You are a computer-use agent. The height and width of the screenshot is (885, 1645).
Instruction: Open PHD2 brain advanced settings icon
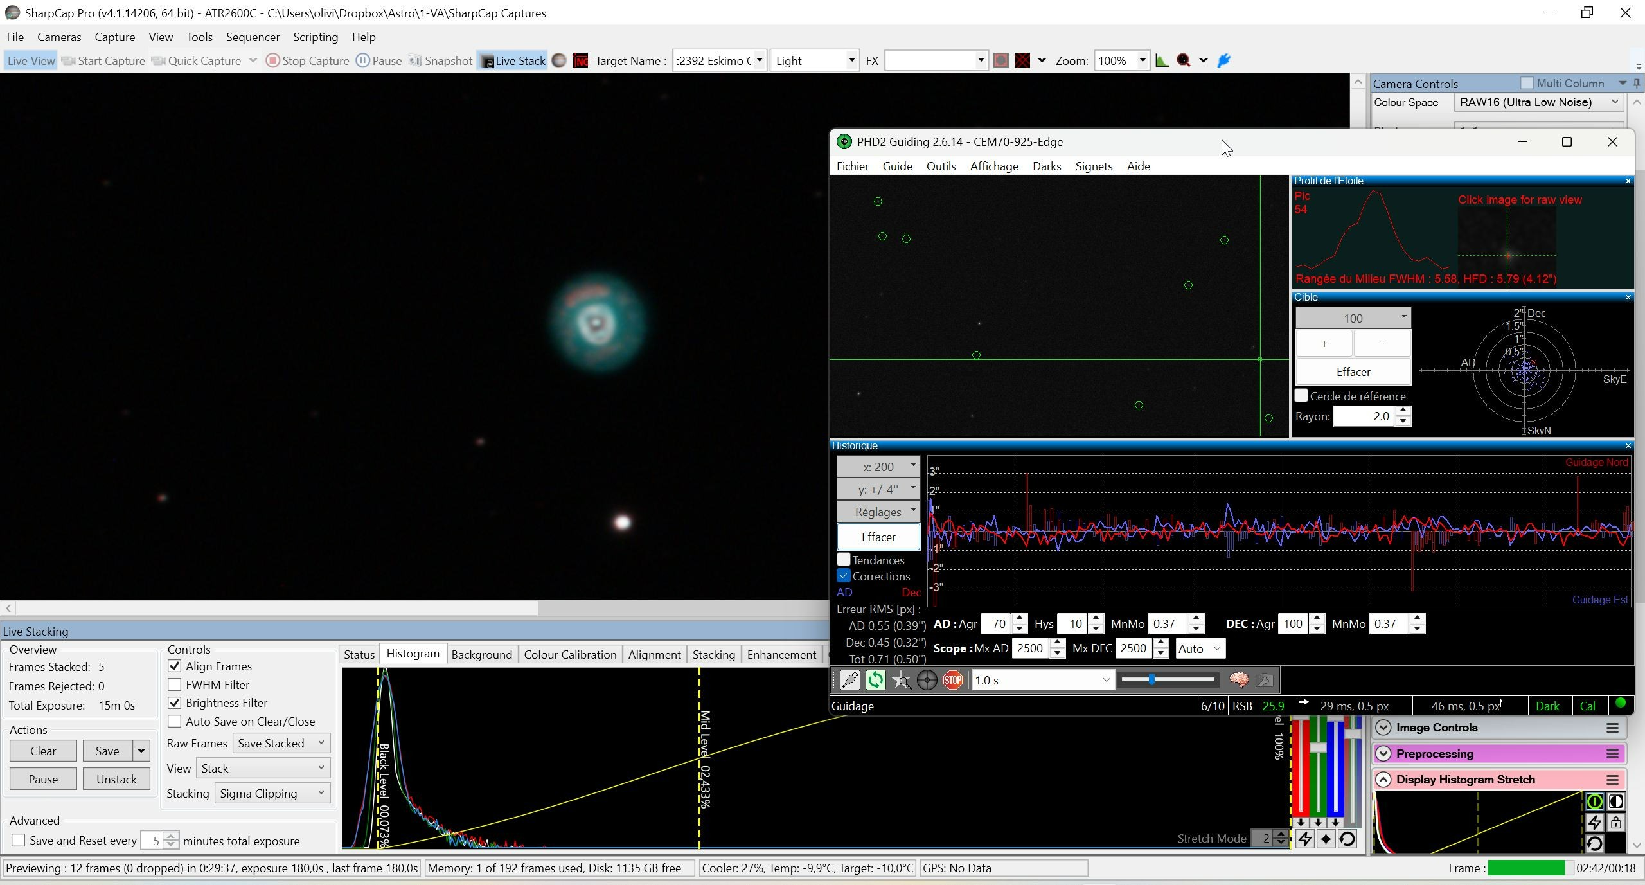pos(1238,680)
